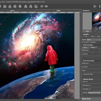Screen dimensions: 101x101
Task: Switch to the After tab
Action: (58, 11)
